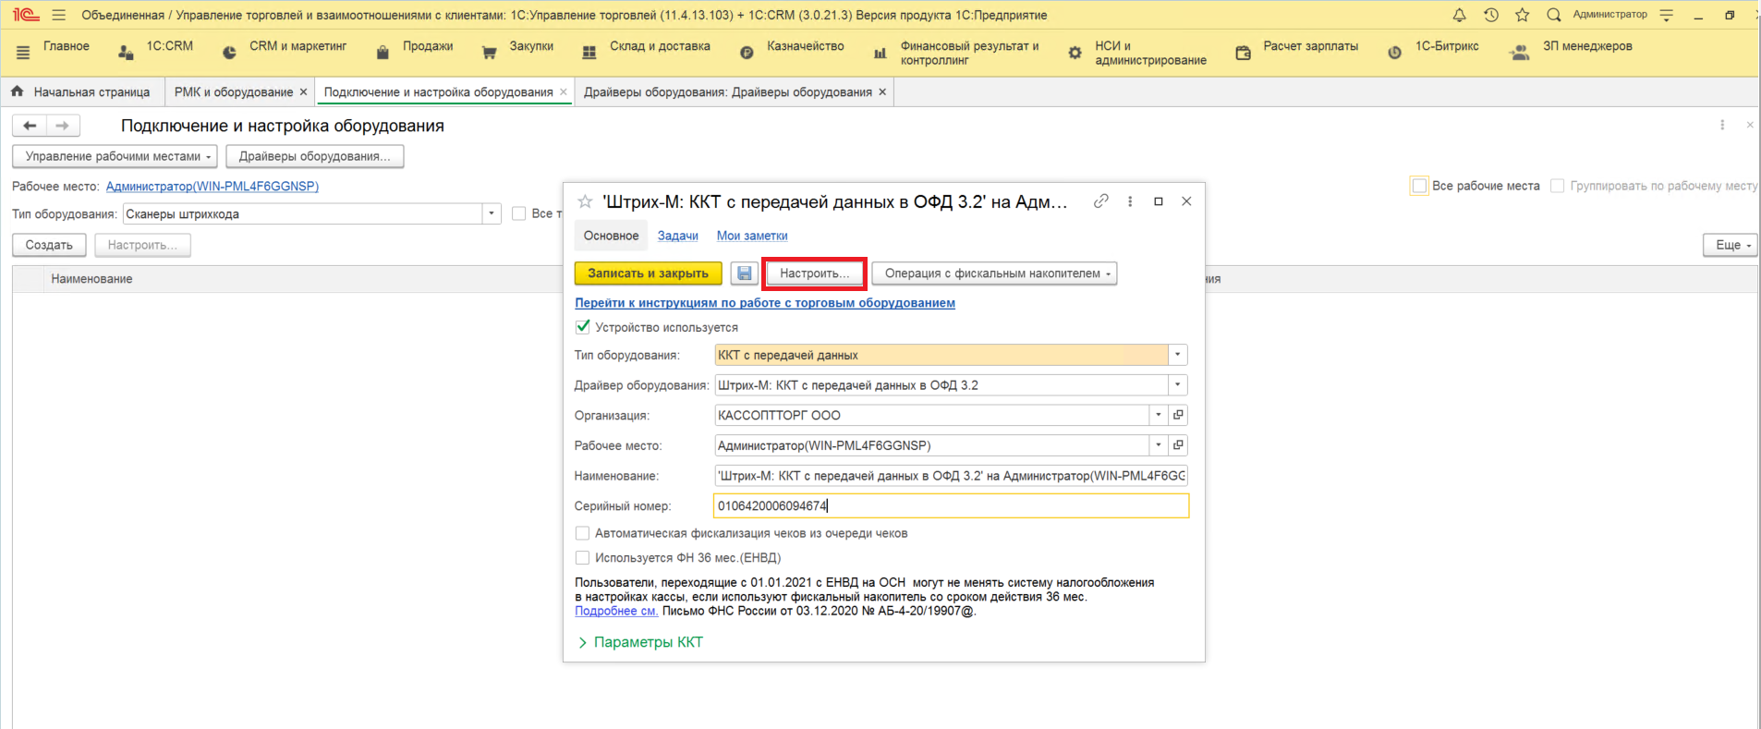The image size is (1761, 729).
Task: Enable Используется ФН 36 мес. checkbox
Action: coord(583,558)
